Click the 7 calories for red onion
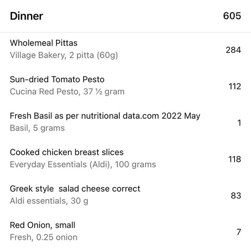This screenshot has width=251, height=251. (x=239, y=232)
